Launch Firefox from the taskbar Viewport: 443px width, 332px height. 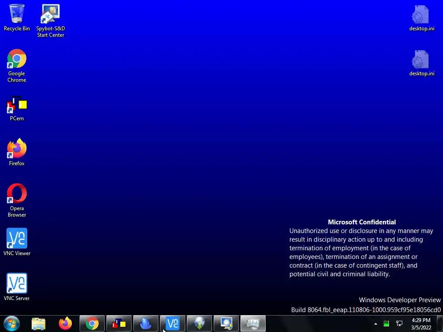(x=65, y=323)
